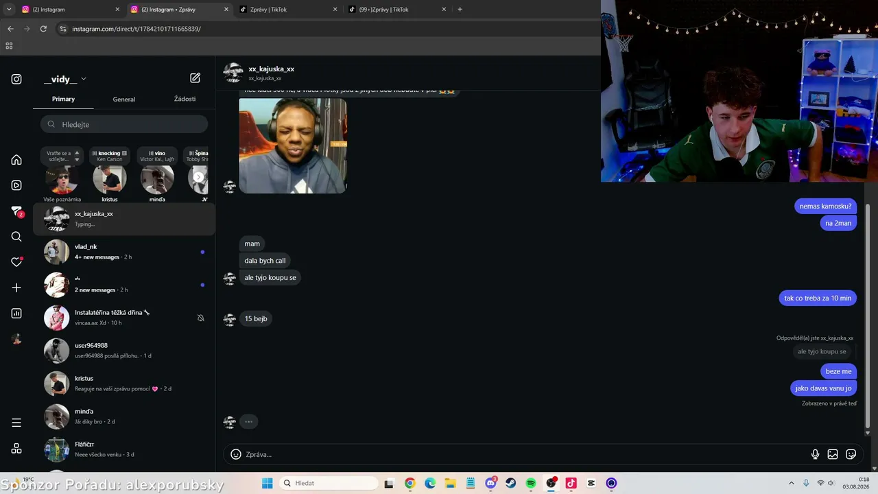Open the user964988 conversation
The image size is (878, 494).
(x=124, y=351)
